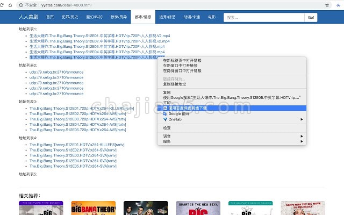Open the S12E01 中英字幕 720P V2.mp4 link
344x215 pixels.
point(100,36)
